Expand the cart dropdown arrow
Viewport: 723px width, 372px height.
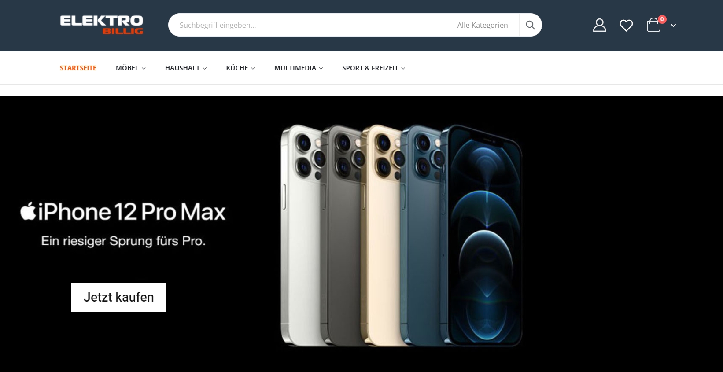click(x=673, y=26)
